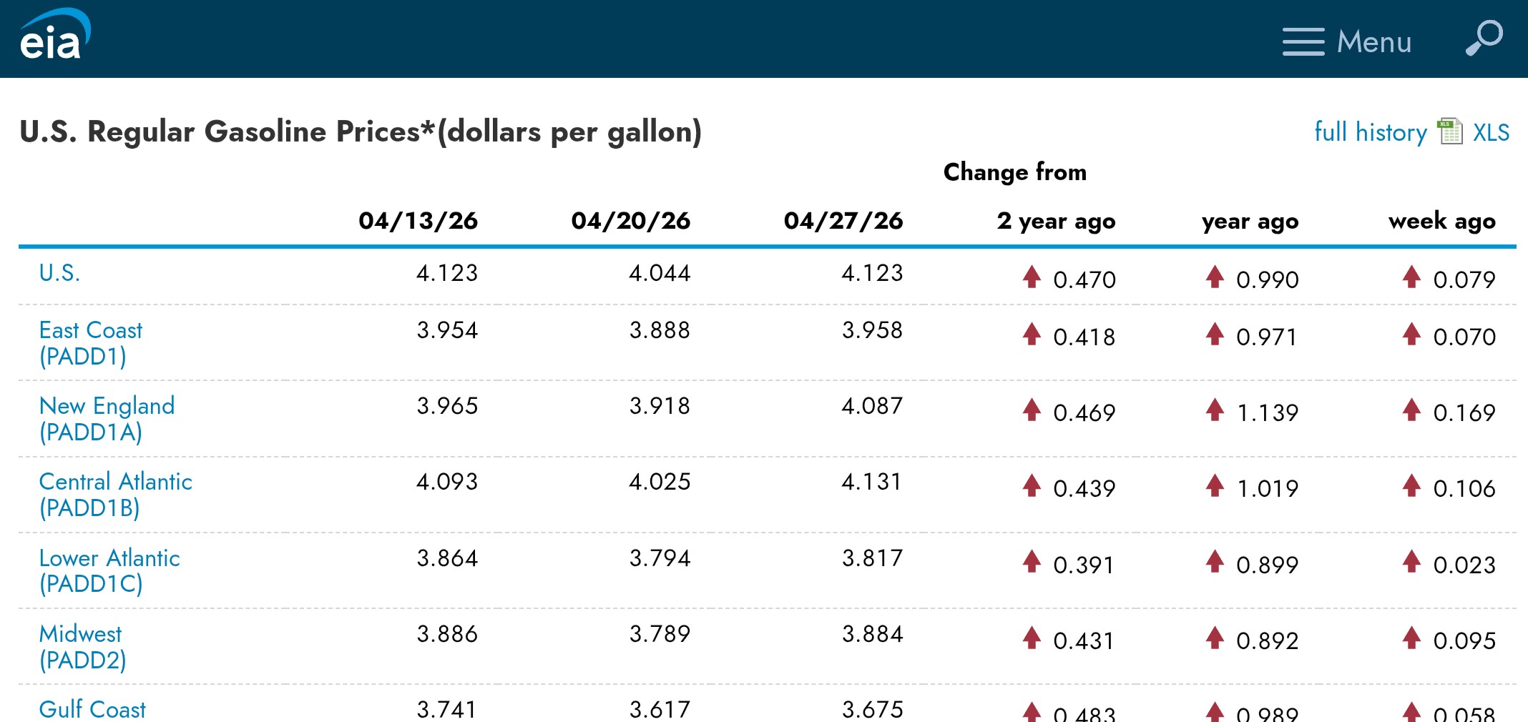Image resolution: width=1528 pixels, height=722 pixels.
Task: Click the 04/27/26 column header
Action: click(843, 221)
